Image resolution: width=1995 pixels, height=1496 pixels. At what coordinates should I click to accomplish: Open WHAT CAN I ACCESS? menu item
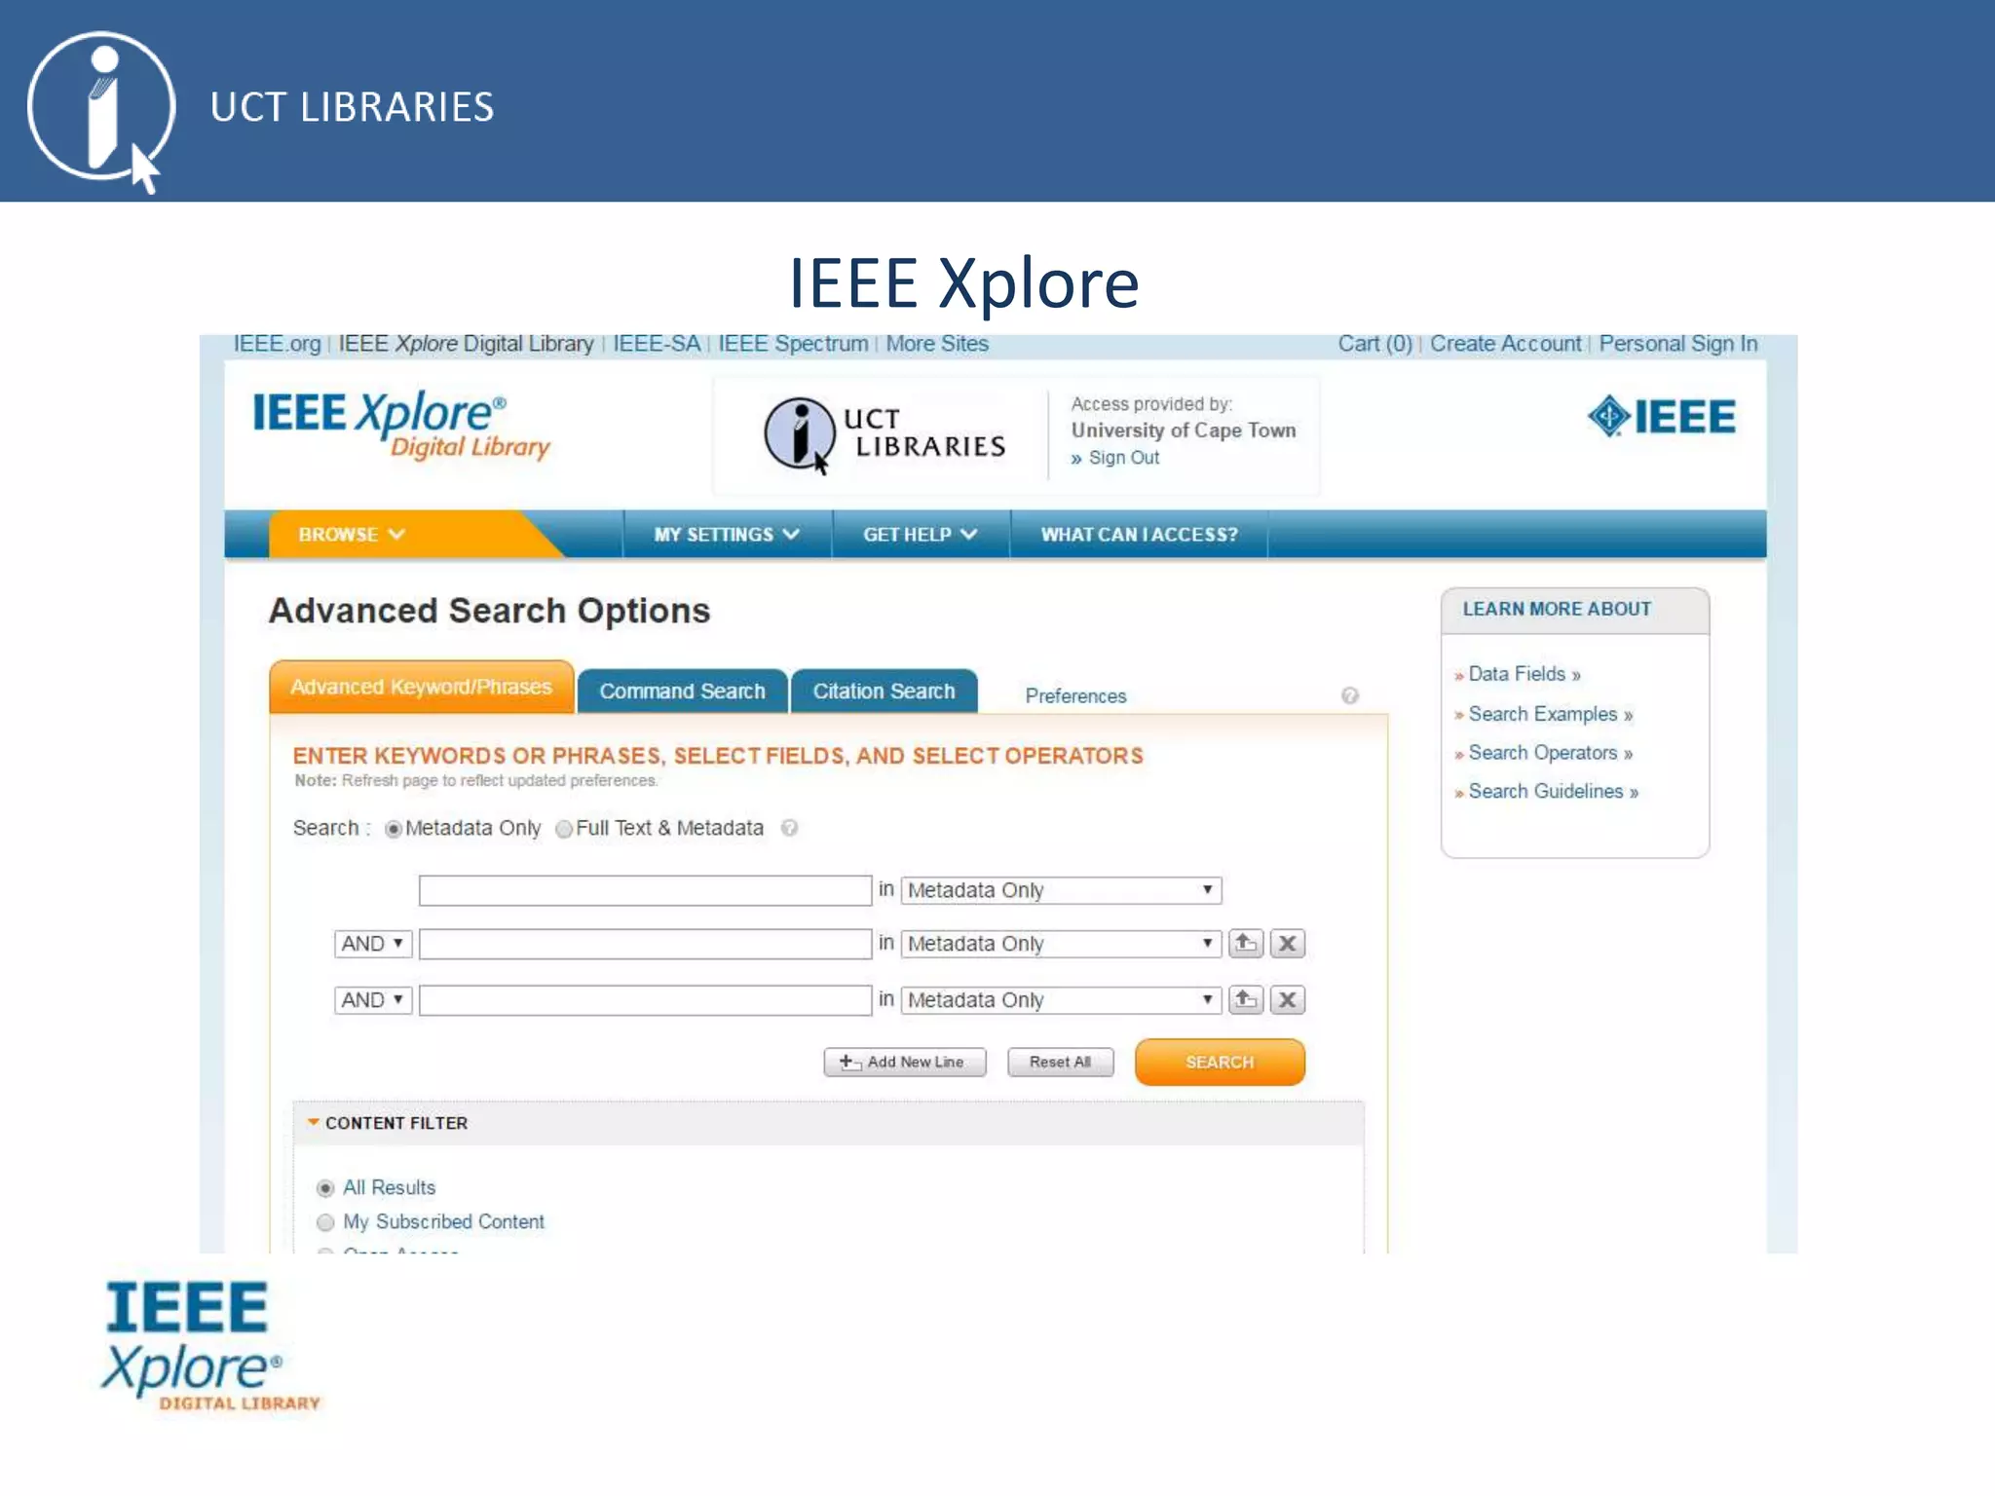(1139, 535)
